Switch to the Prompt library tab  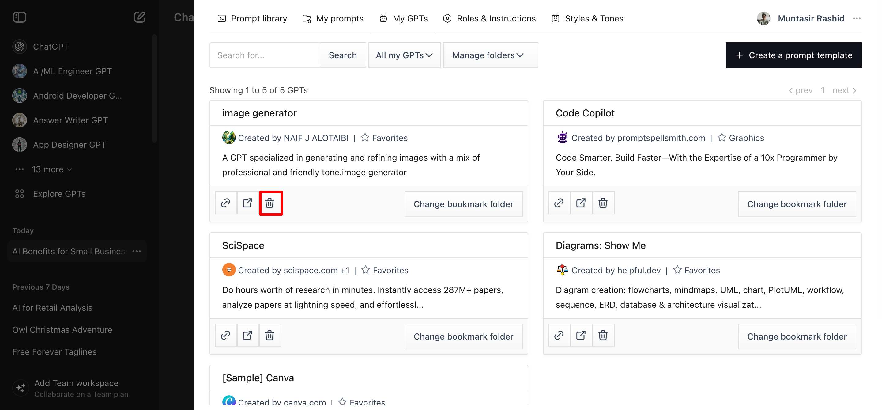tap(252, 18)
